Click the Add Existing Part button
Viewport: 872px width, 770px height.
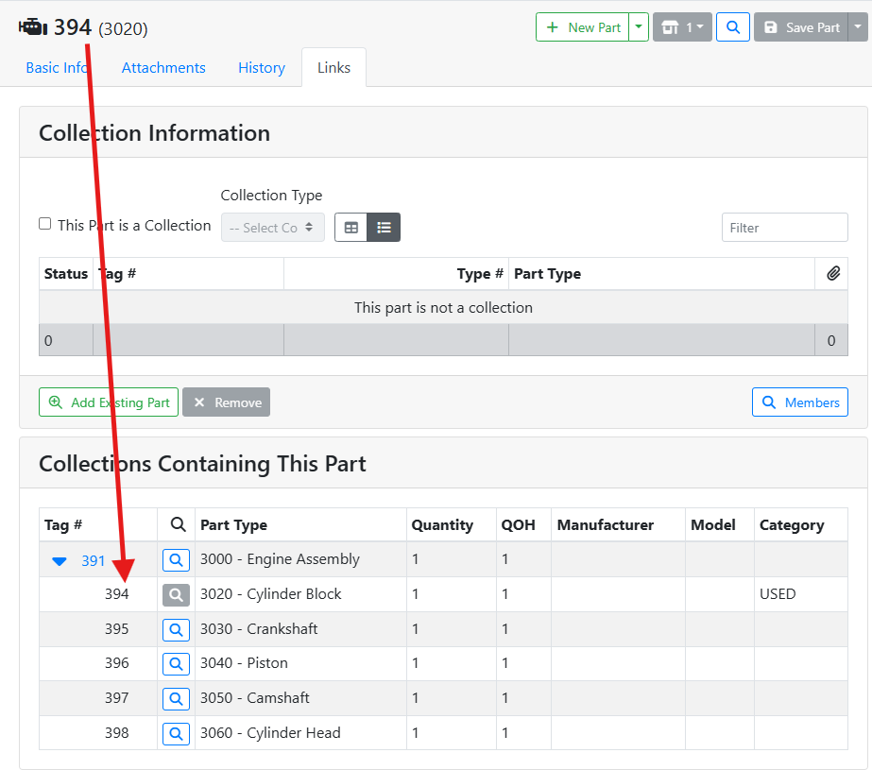(x=109, y=402)
